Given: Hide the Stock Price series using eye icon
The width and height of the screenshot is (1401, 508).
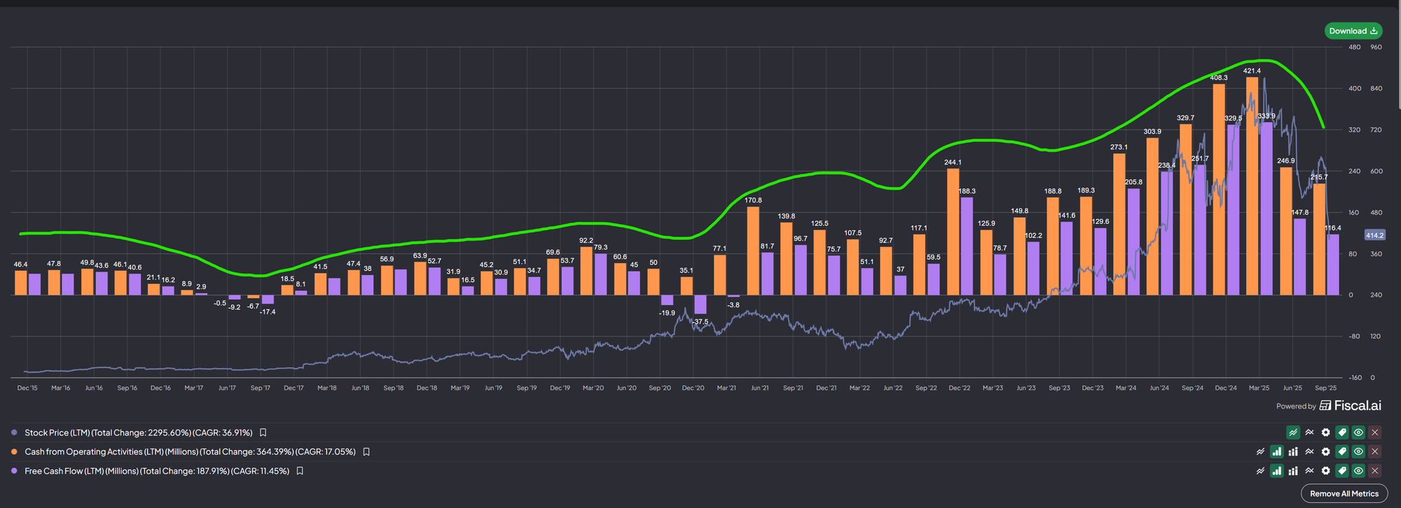Looking at the screenshot, I should click(1358, 432).
